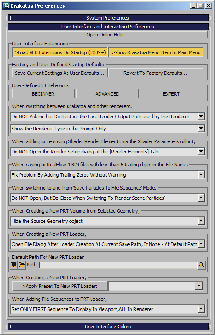Click the Krakatoa title bar app icon
The width and height of the screenshot is (215, 335).
click(x=6, y=6)
